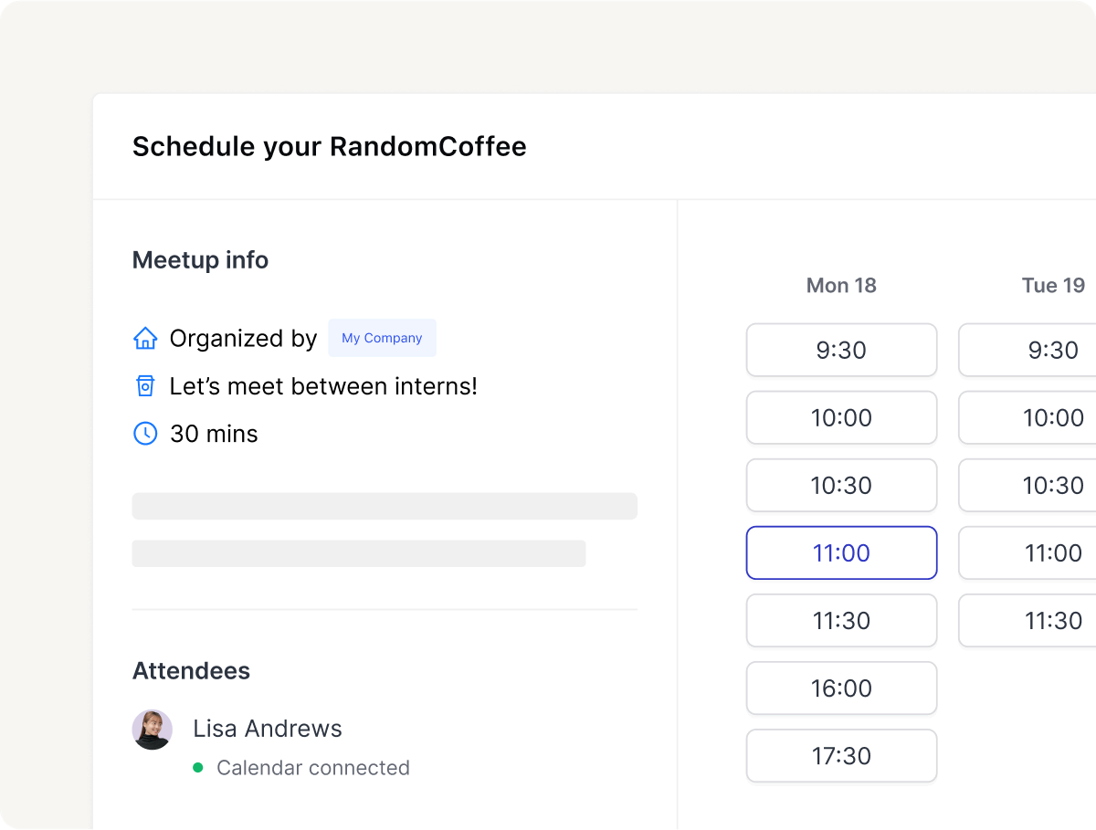This screenshot has height=830, width=1096.
Task: Select the Tuesday 9:30 time slot
Action: tap(1027, 350)
